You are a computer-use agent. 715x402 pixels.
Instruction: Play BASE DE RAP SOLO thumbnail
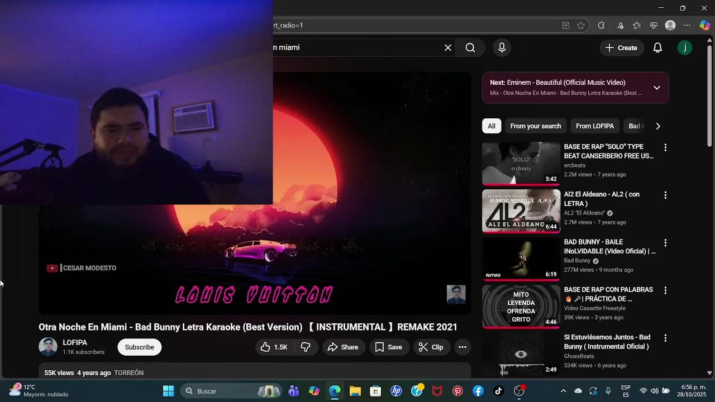tap(521, 164)
